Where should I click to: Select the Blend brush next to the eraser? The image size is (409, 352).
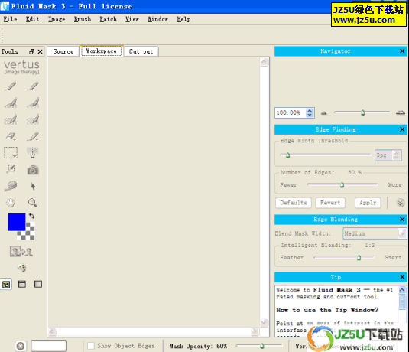point(33,136)
